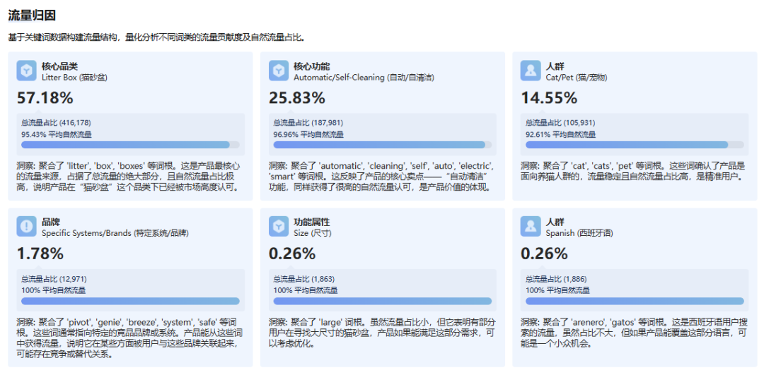Click the 0.26% value on Size card
764x375 pixels.
pyautogui.click(x=292, y=254)
